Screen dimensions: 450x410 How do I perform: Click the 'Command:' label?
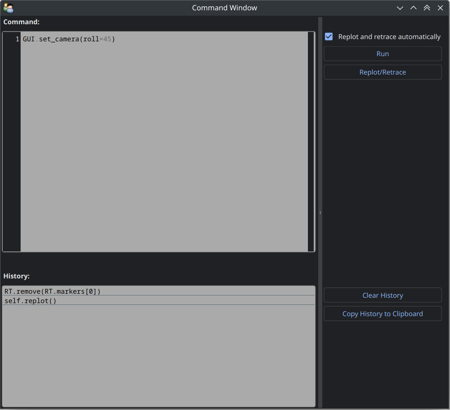coord(21,22)
